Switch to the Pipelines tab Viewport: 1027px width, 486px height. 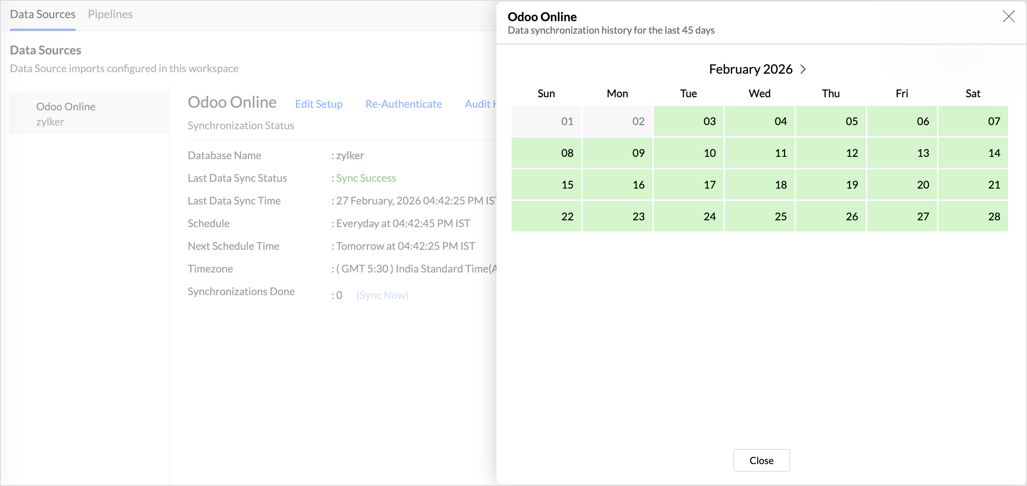point(110,14)
